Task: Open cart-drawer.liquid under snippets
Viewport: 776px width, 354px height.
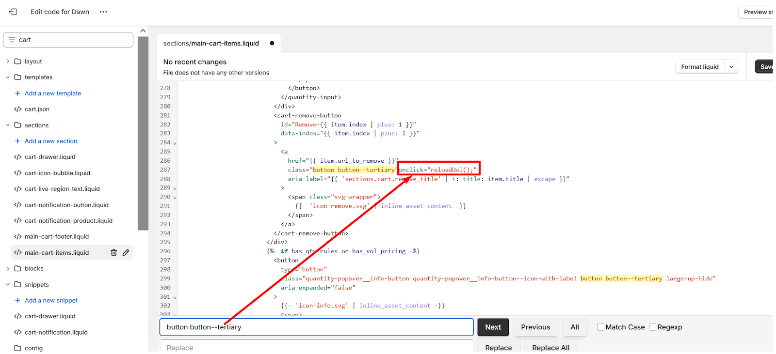Action: coord(50,316)
